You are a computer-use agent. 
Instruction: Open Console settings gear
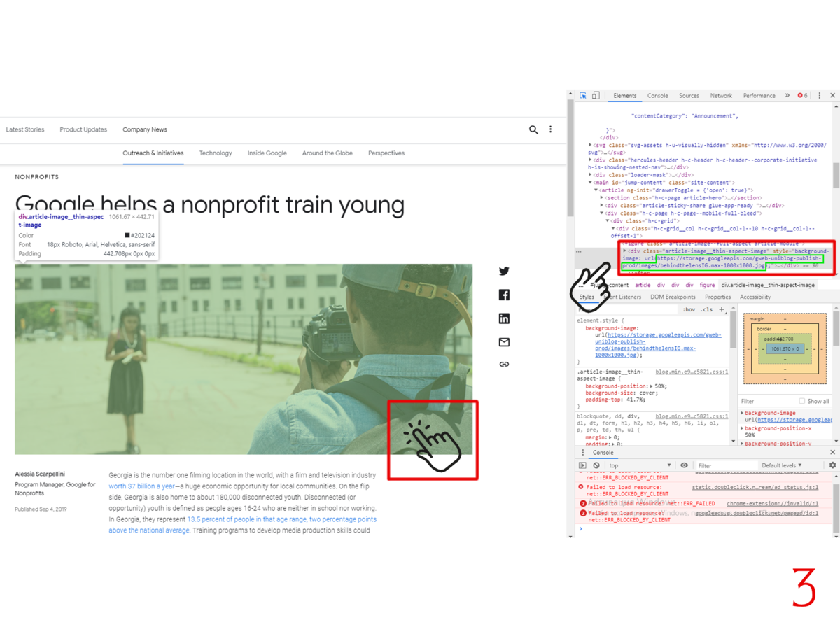tap(832, 465)
